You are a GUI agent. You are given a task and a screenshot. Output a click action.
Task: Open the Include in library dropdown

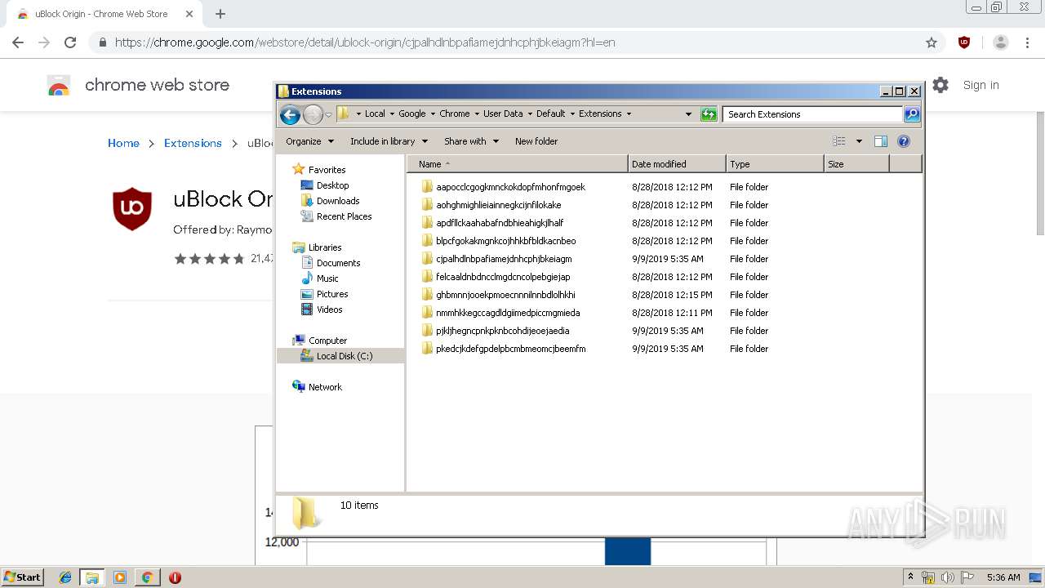click(x=389, y=141)
